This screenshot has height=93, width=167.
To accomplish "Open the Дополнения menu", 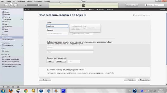I will point(38,1).
